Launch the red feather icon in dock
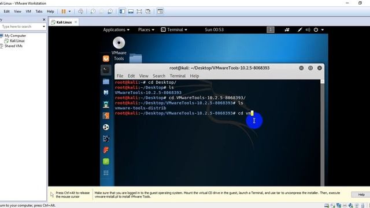Screen dimensions: 370x208 click(106, 150)
